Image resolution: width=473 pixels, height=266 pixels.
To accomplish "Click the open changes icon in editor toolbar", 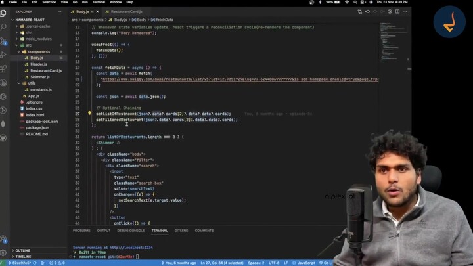I will click(x=359, y=12).
